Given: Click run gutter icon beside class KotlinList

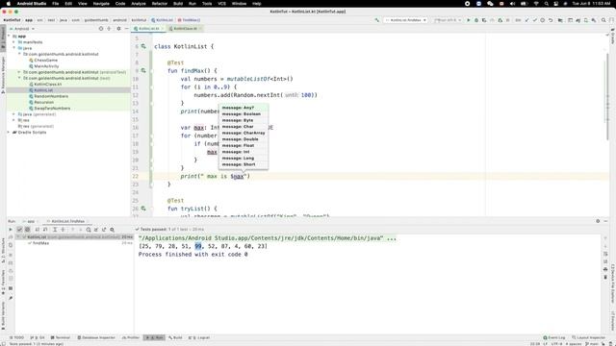Looking at the screenshot, I should 143,46.
